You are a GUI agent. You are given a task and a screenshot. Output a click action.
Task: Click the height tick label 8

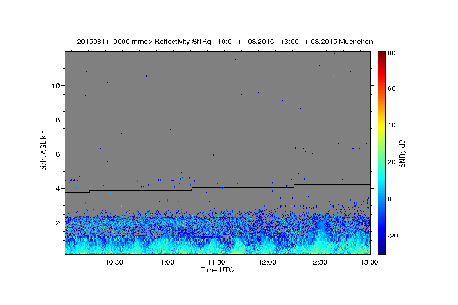coord(58,120)
